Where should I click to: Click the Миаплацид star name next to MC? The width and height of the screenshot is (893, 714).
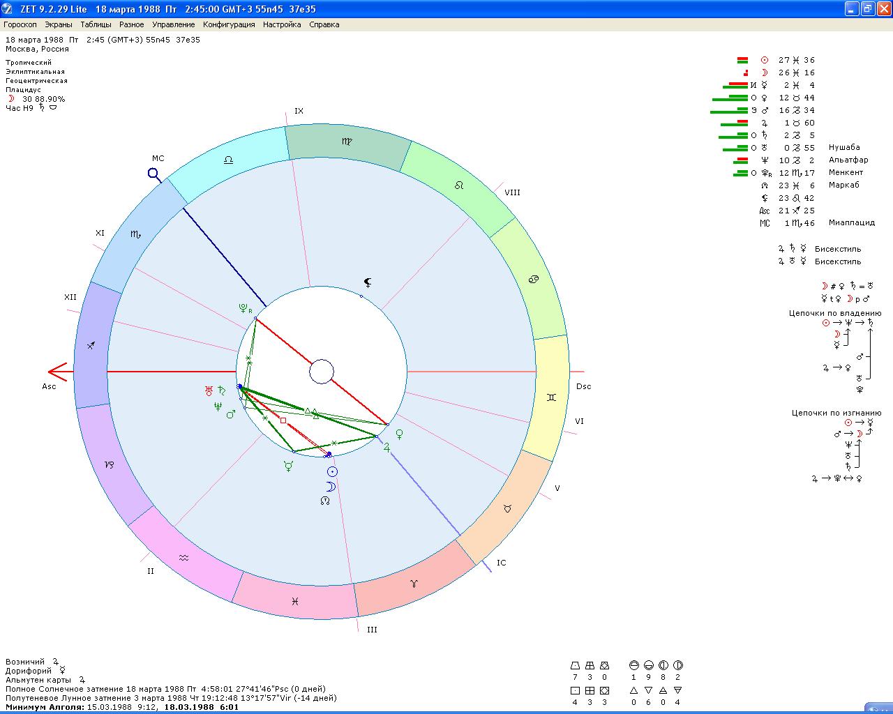pyautogui.click(x=851, y=223)
